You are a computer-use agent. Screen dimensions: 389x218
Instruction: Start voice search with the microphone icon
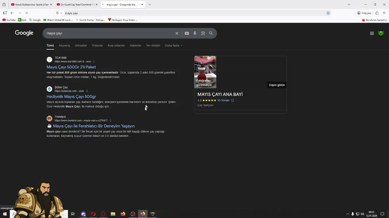tap(195, 33)
